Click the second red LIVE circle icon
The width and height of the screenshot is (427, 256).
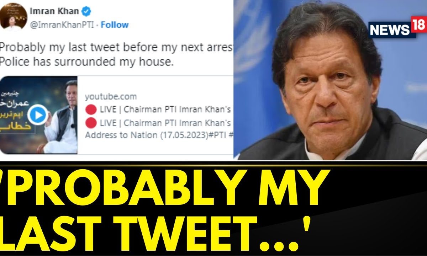91,123
